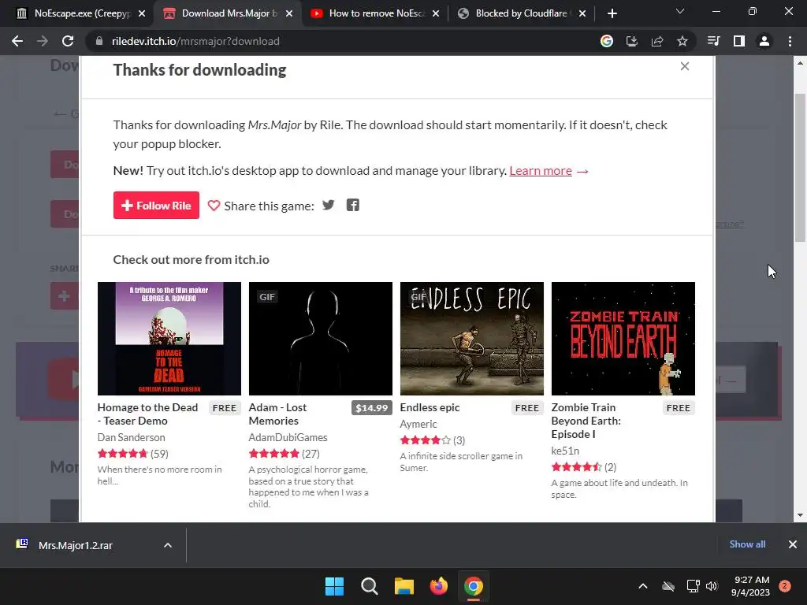The image size is (807, 605).
Task: Click Adam Lost Memories thumbnail
Action: [321, 339]
